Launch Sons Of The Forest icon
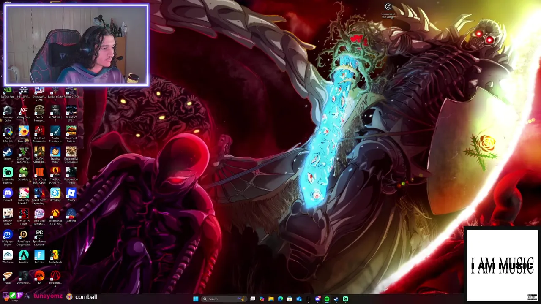This screenshot has width=541, height=304. coord(23,217)
